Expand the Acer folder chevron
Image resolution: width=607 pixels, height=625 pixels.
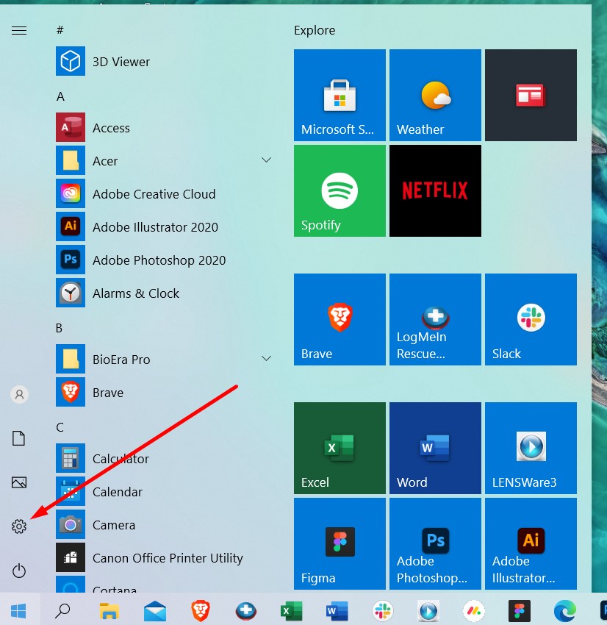click(266, 160)
